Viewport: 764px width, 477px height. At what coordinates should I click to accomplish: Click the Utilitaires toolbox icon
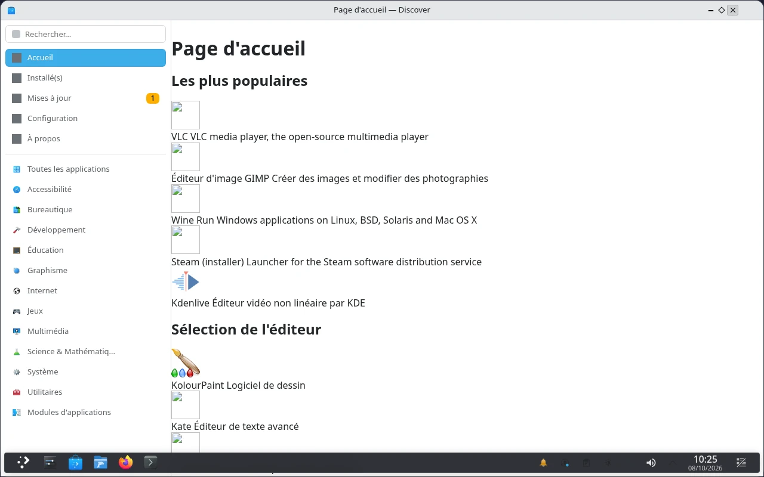pyautogui.click(x=17, y=392)
